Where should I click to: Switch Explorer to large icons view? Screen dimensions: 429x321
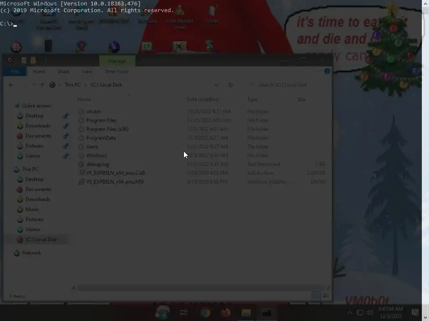(x=325, y=296)
